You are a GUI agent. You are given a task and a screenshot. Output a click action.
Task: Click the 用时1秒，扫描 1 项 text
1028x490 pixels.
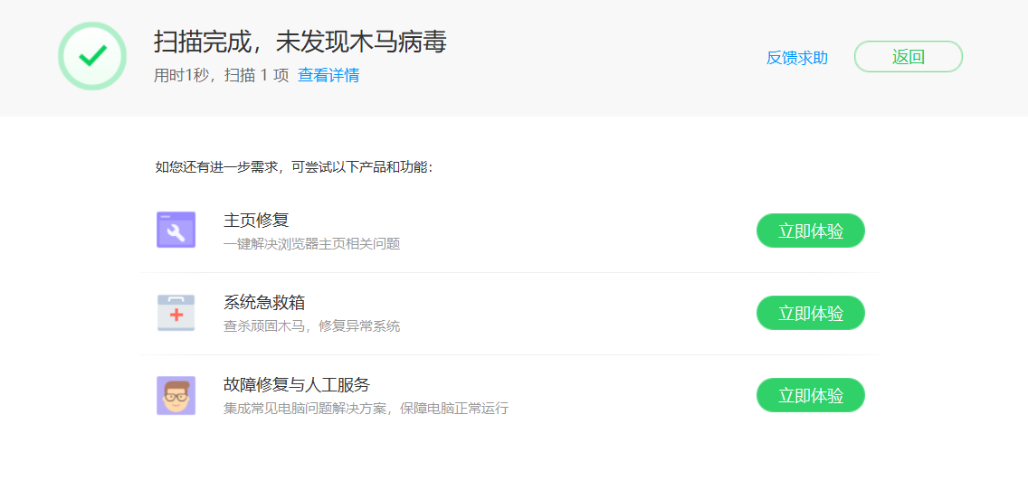(221, 75)
